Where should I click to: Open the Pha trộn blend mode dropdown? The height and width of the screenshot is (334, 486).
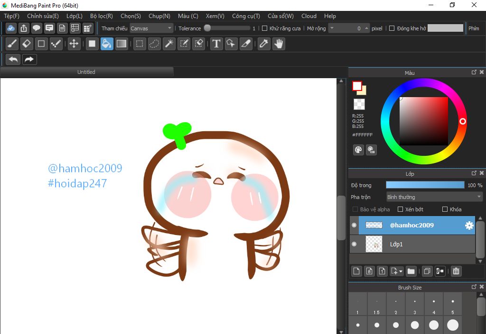tap(434, 197)
